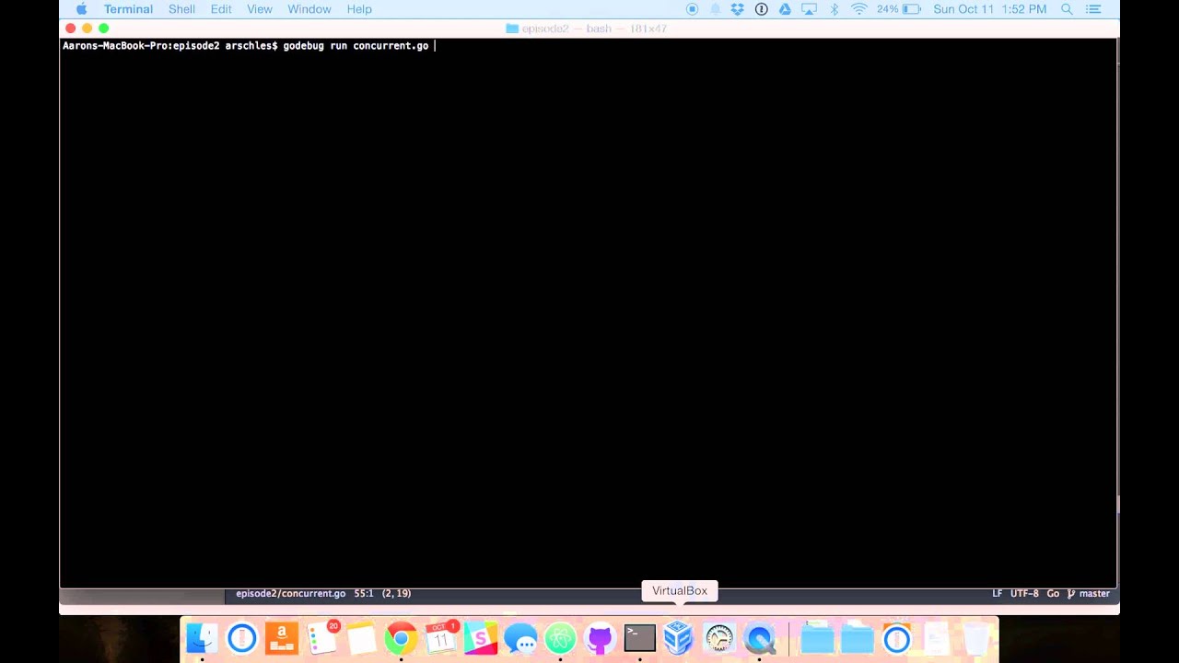Open Notification Center list icon
The width and height of the screenshot is (1179, 663).
(1093, 9)
